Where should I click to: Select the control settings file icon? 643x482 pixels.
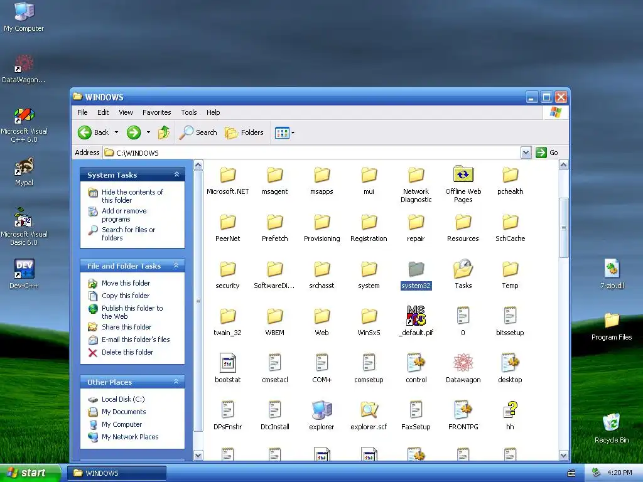coord(416,363)
